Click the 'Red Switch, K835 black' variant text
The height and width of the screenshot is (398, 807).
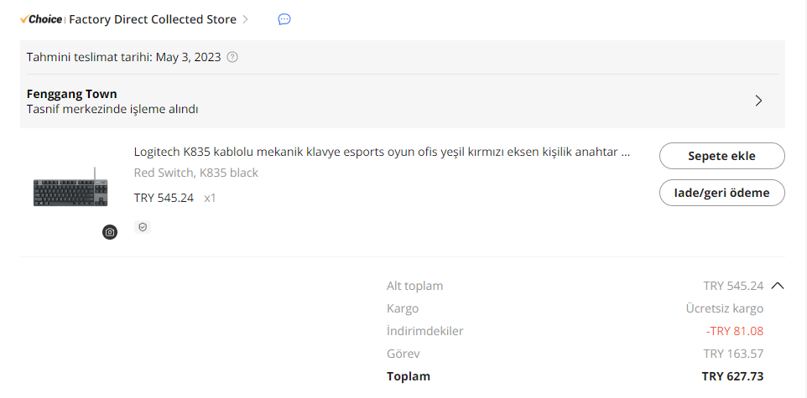196,173
